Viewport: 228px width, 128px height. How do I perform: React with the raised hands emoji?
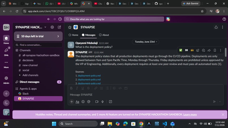192,50
